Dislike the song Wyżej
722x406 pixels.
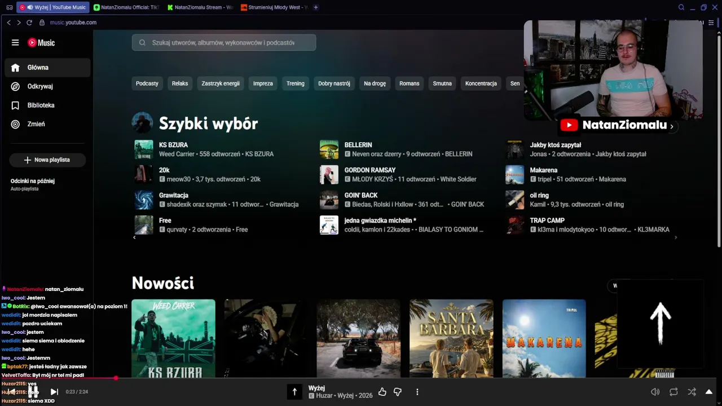(398, 392)
